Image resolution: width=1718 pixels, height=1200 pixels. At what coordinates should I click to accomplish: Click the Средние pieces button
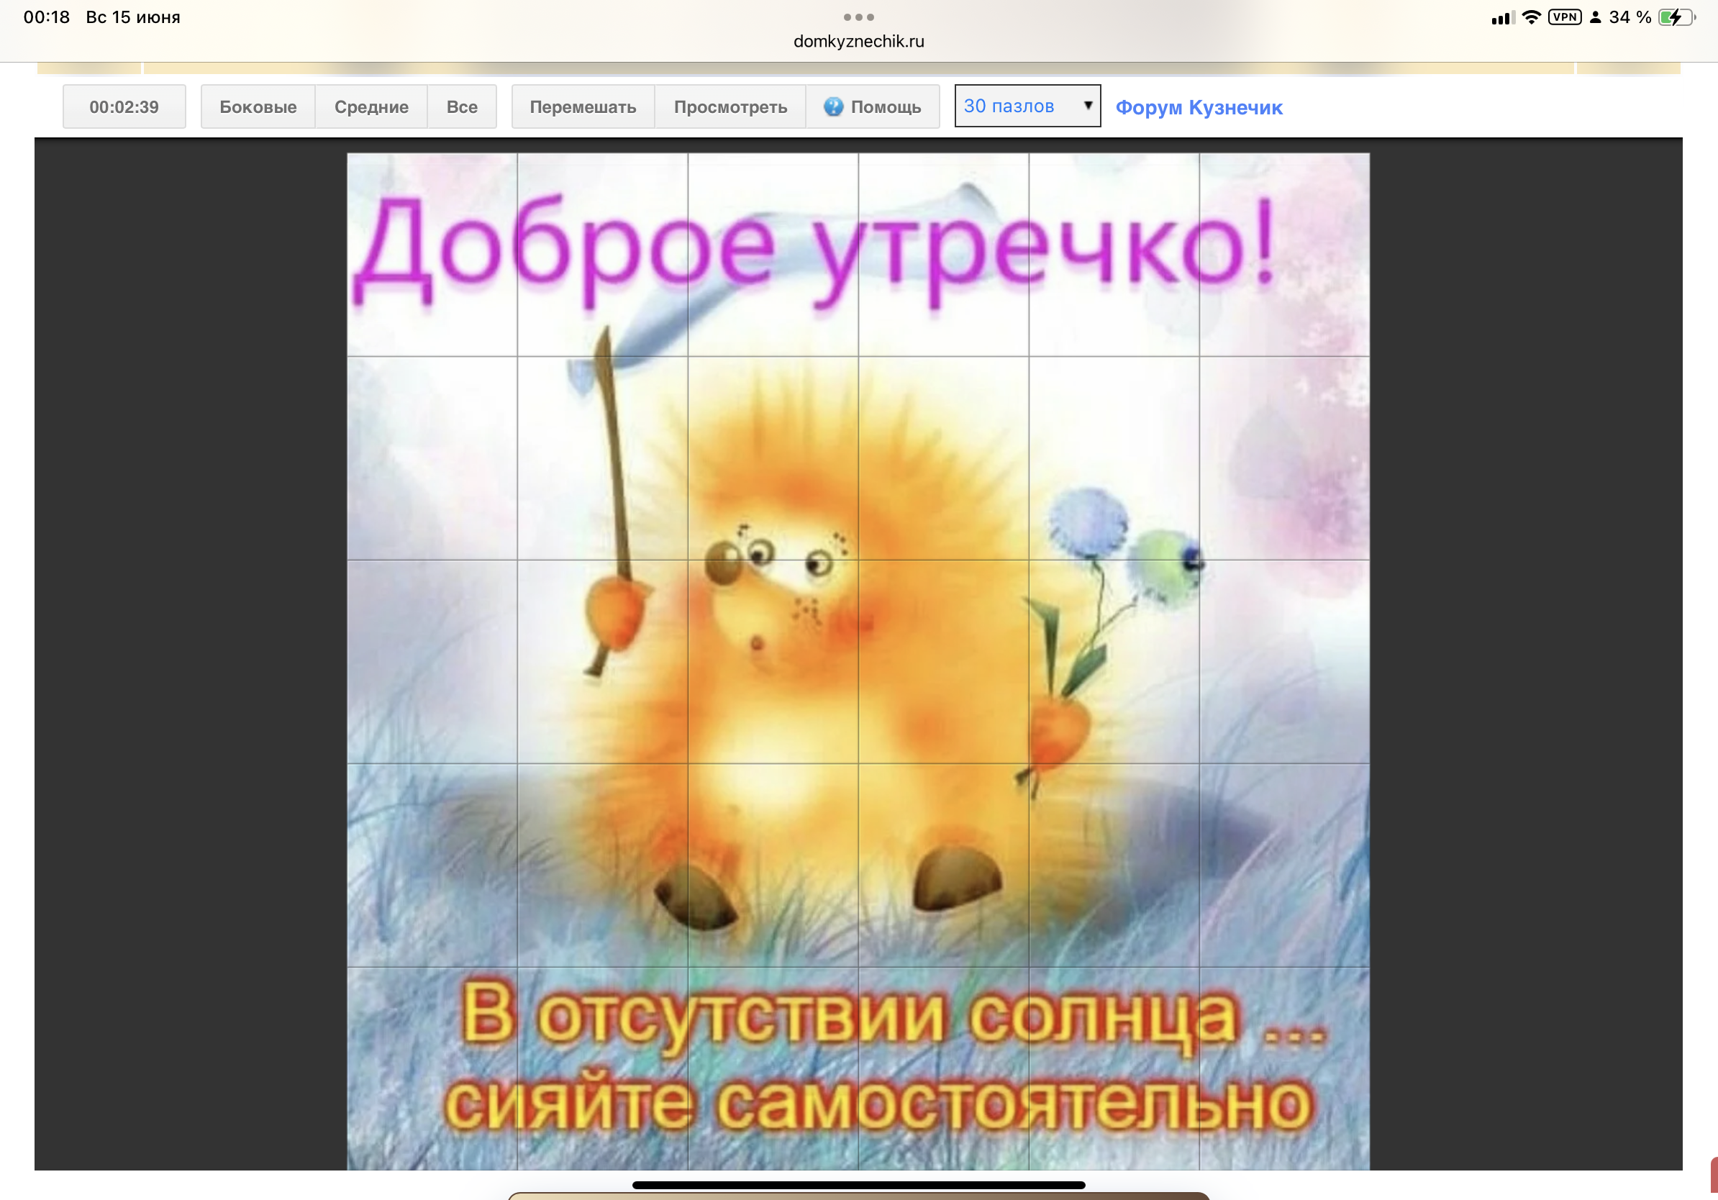(371, 107)
